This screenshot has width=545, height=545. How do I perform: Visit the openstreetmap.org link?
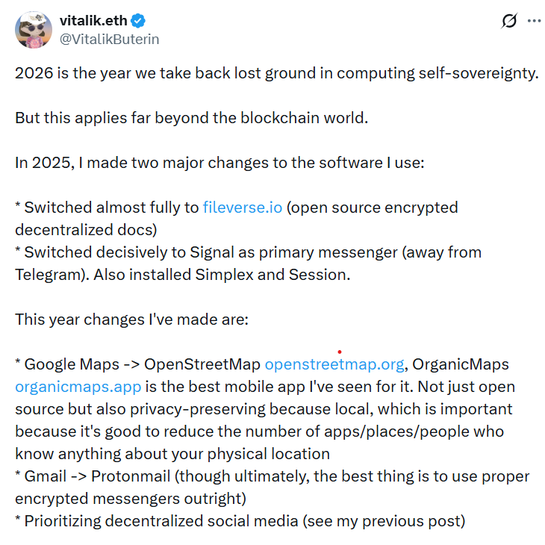pos(334,364)
